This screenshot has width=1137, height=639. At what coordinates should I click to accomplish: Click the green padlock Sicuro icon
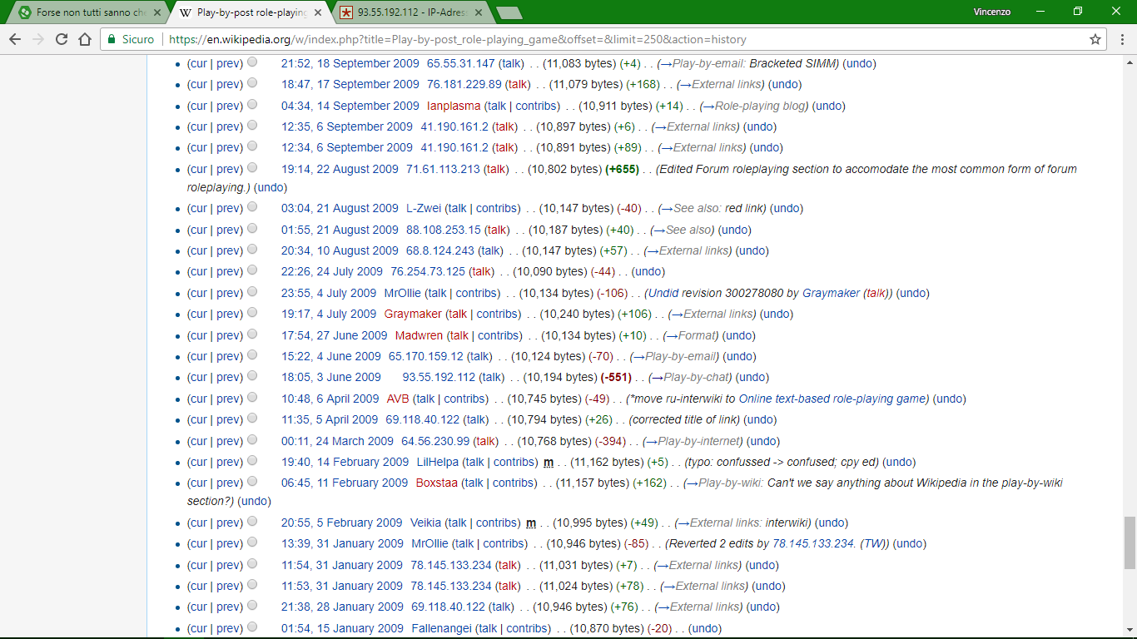click(x=112, y=39)
